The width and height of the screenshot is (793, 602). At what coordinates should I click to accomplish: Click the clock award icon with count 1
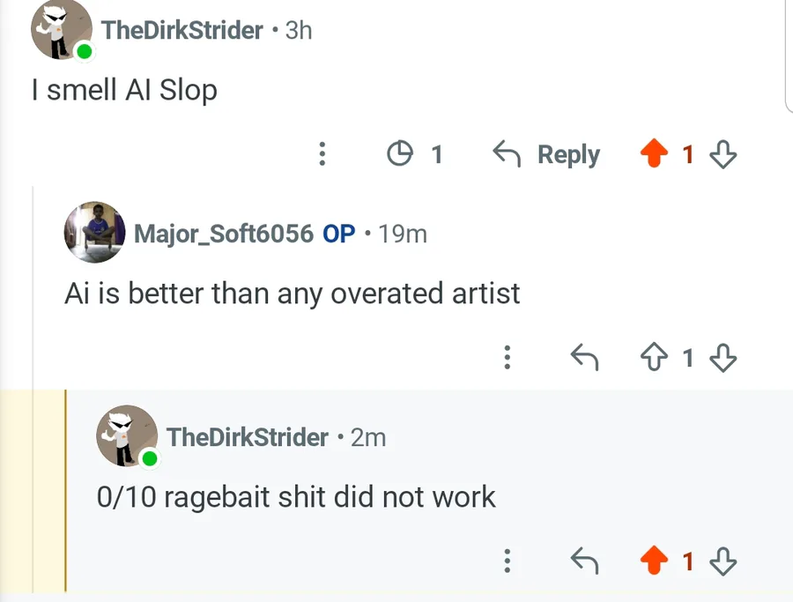[x=401, y=155]
